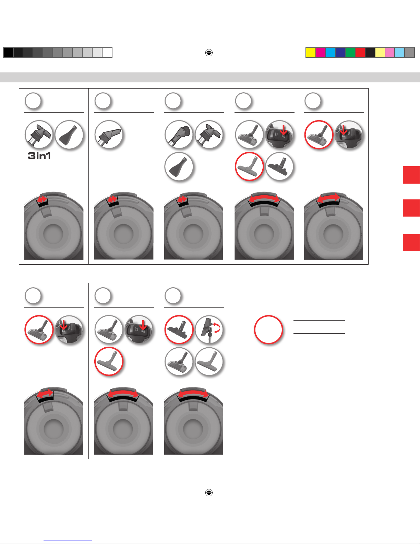This screenshot has height=544, width=420.
Task: Click the dusting brush nozzle icon
Action: point(179,134)
